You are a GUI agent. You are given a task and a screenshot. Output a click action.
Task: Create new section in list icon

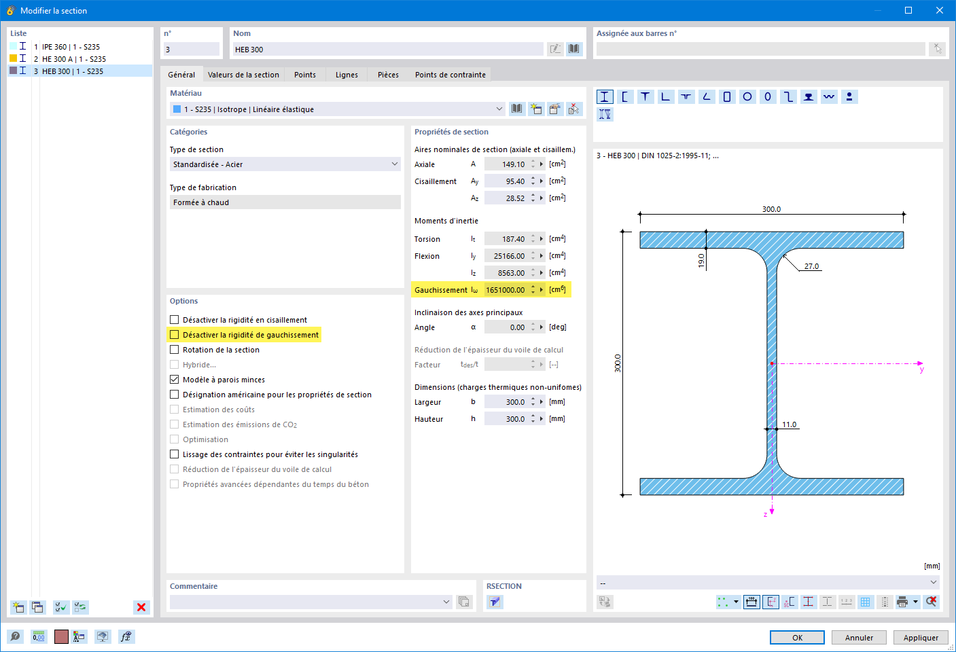tap(18, 607)
